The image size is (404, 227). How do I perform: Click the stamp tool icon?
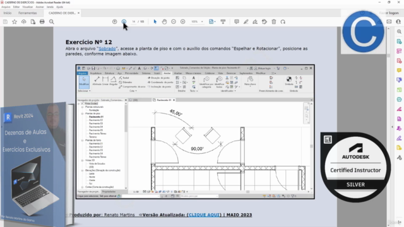click(264, 22)
